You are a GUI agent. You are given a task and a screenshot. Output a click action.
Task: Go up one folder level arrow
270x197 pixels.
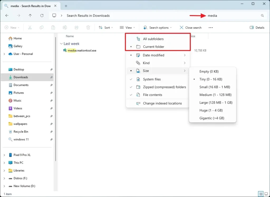(x=30, y=16)
